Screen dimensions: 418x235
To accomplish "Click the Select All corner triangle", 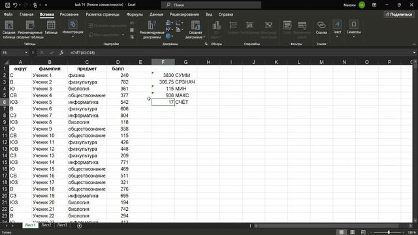I will click(x=6, y=63).
